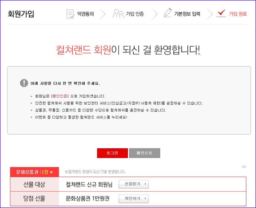Screen dimensions: 256x208
Task: Select the 기본정보 입력 step label
Action: 187,14
